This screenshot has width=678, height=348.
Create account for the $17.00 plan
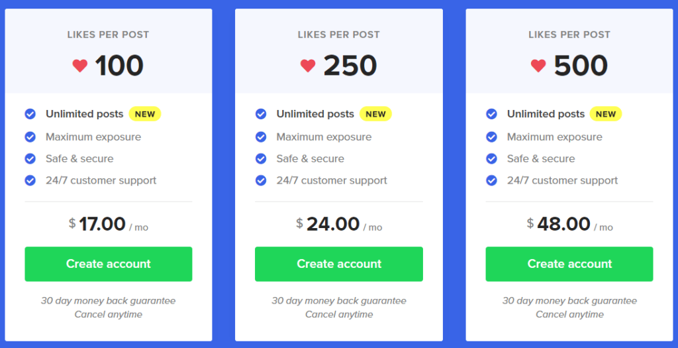click(109, 264)
